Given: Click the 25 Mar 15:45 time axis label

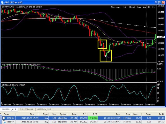Looking at the screenshot, I should tap(102, 105).
